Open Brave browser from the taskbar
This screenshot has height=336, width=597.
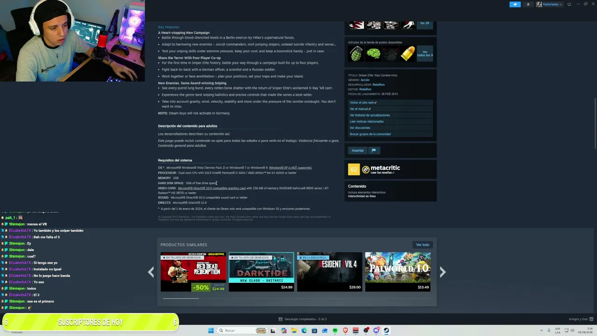pyautogui.click(x=346, y=330)
